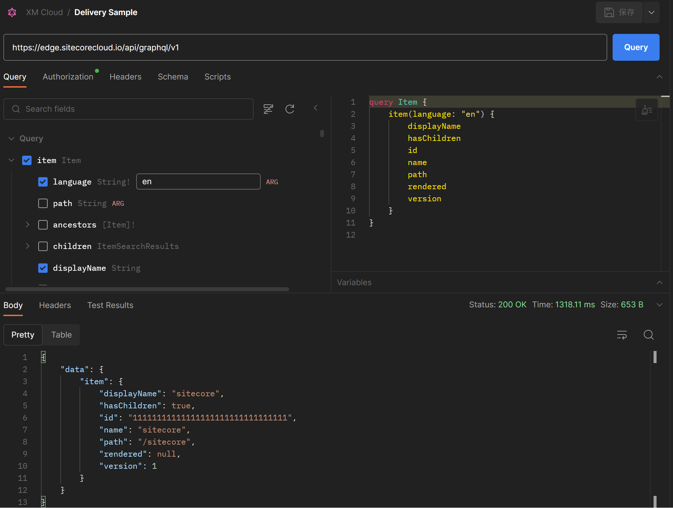Viewport: 673px width, 508px height.
Task: Check the ancestors field checkbox
Action: pos(43,225)
